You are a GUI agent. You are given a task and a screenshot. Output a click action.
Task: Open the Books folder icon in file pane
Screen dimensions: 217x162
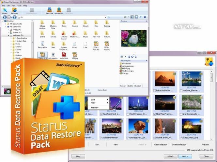[x=64, y=24]
